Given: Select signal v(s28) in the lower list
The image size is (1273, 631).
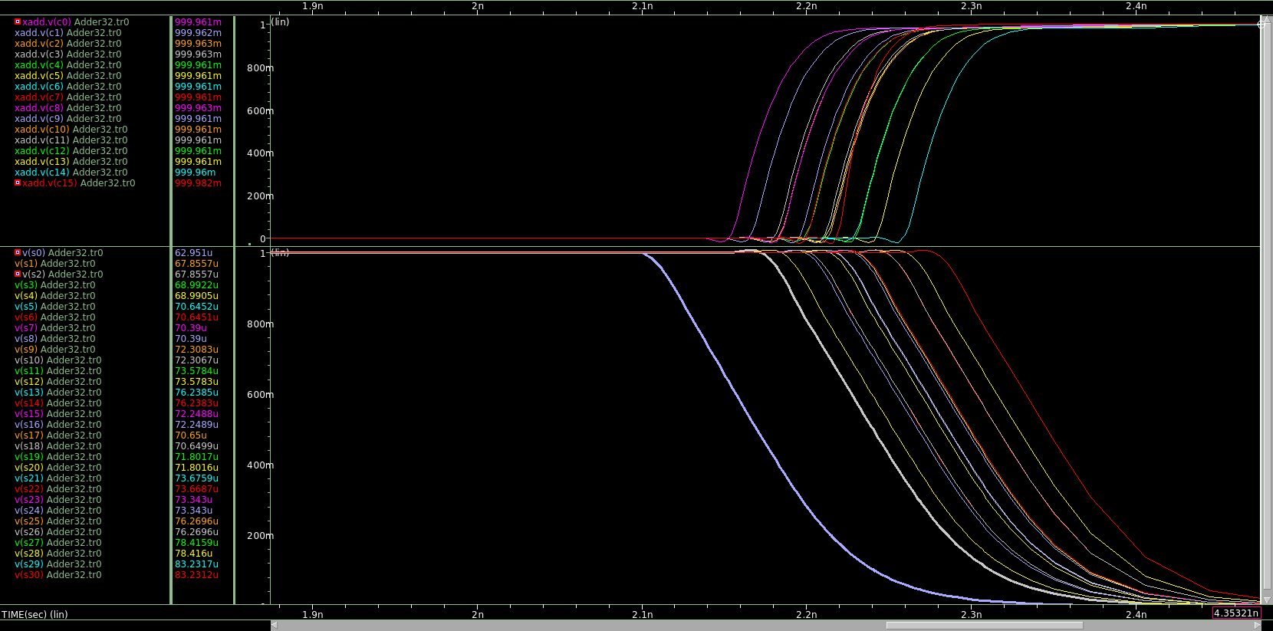Looking at the screenshot, I should (x=58, y=554).
